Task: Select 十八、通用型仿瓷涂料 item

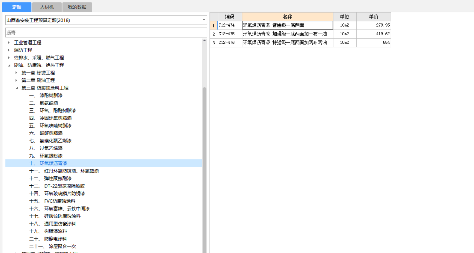Action: pyautogui.click(x=53, y=224)
